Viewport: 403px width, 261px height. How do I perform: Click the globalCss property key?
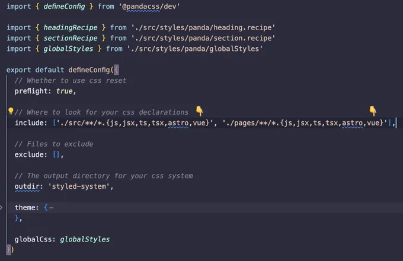pyautogui.click(x=33, y=239)
